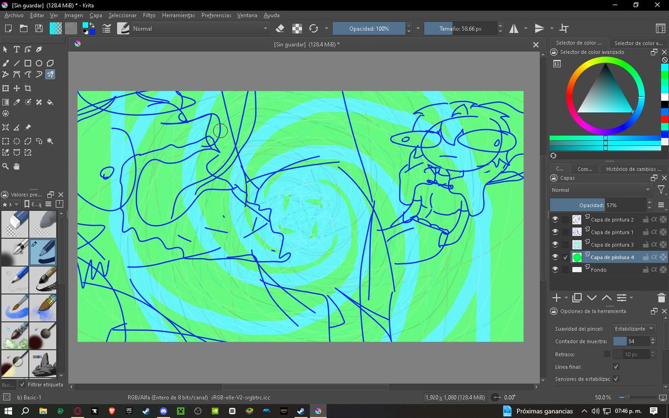Expand the arrow right of toolbar Opacidad
Viewport: 669px width, 418px height.
click(418, 28)
